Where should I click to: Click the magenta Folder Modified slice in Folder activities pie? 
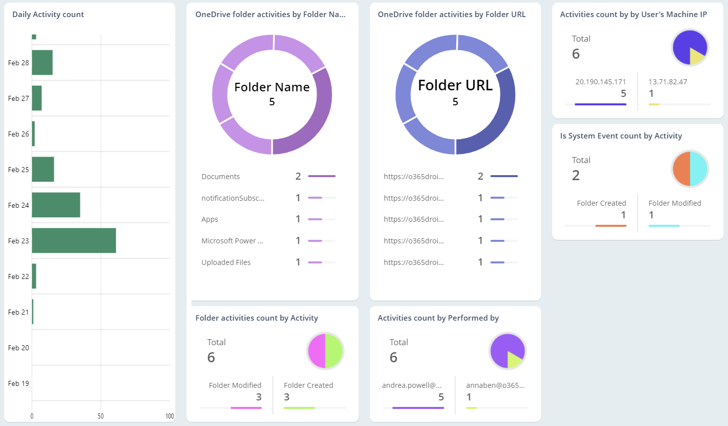pos(317,351)
